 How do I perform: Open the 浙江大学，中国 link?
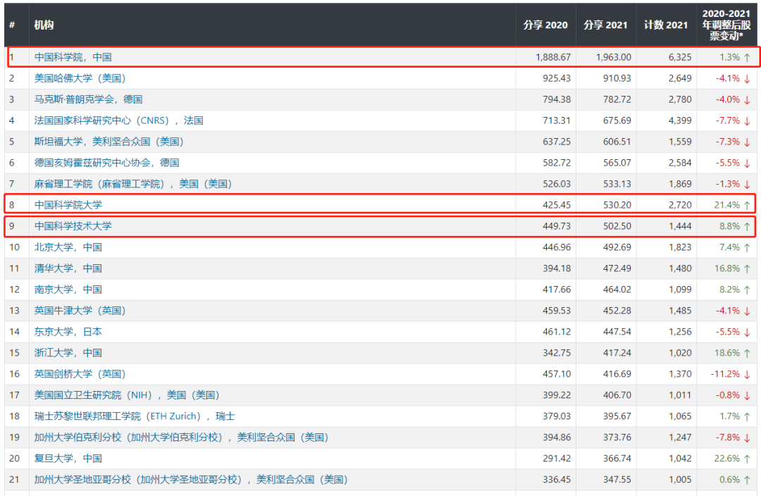click(x=68, y=353)
